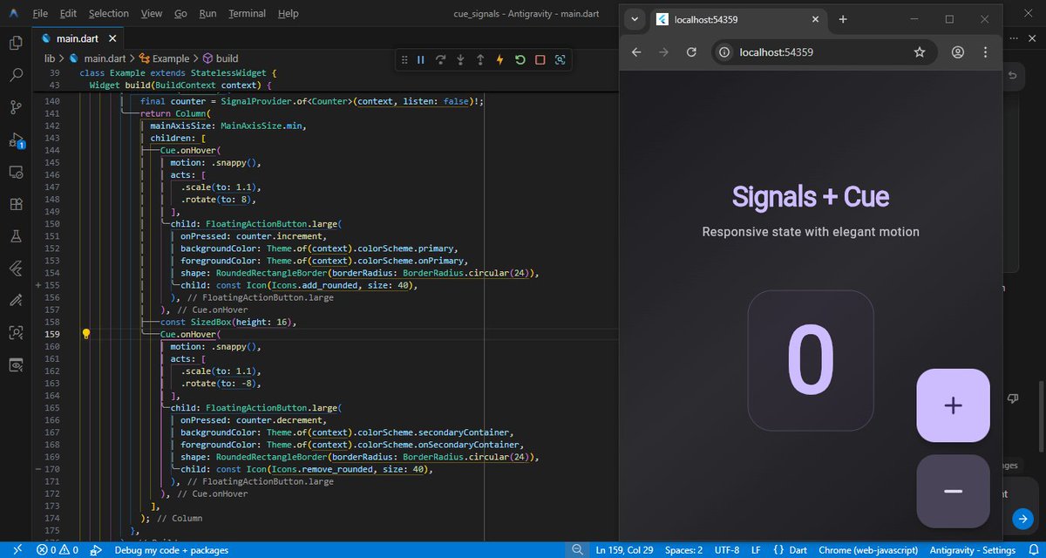
Task: Click the browser address bar
Action: tap(825, 52)
